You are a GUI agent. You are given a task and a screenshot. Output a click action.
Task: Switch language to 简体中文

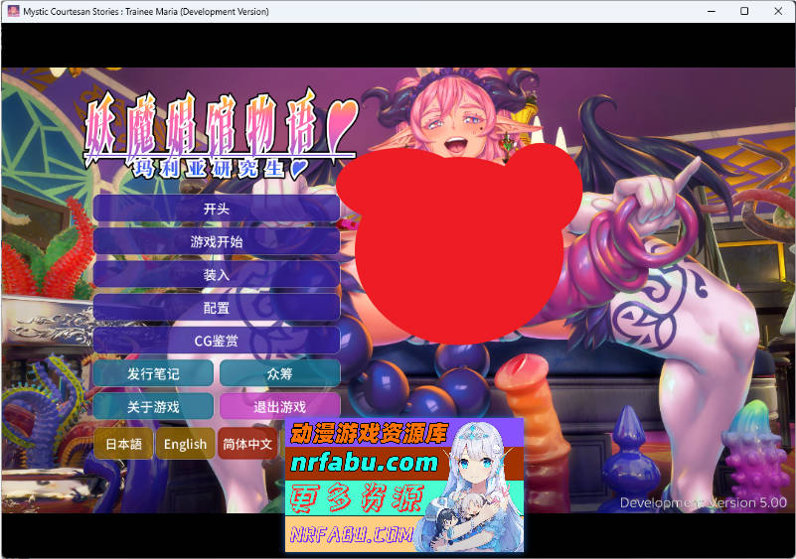[247, 444]
